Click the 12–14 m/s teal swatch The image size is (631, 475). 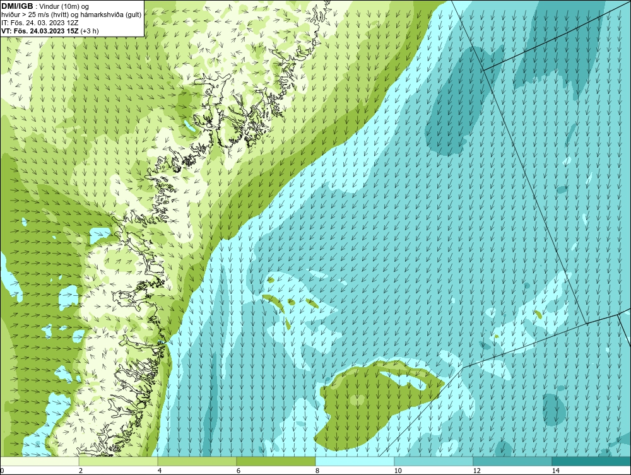pos(512,461)
